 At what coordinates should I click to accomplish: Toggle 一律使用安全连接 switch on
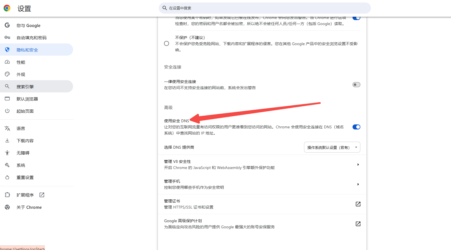356,85
